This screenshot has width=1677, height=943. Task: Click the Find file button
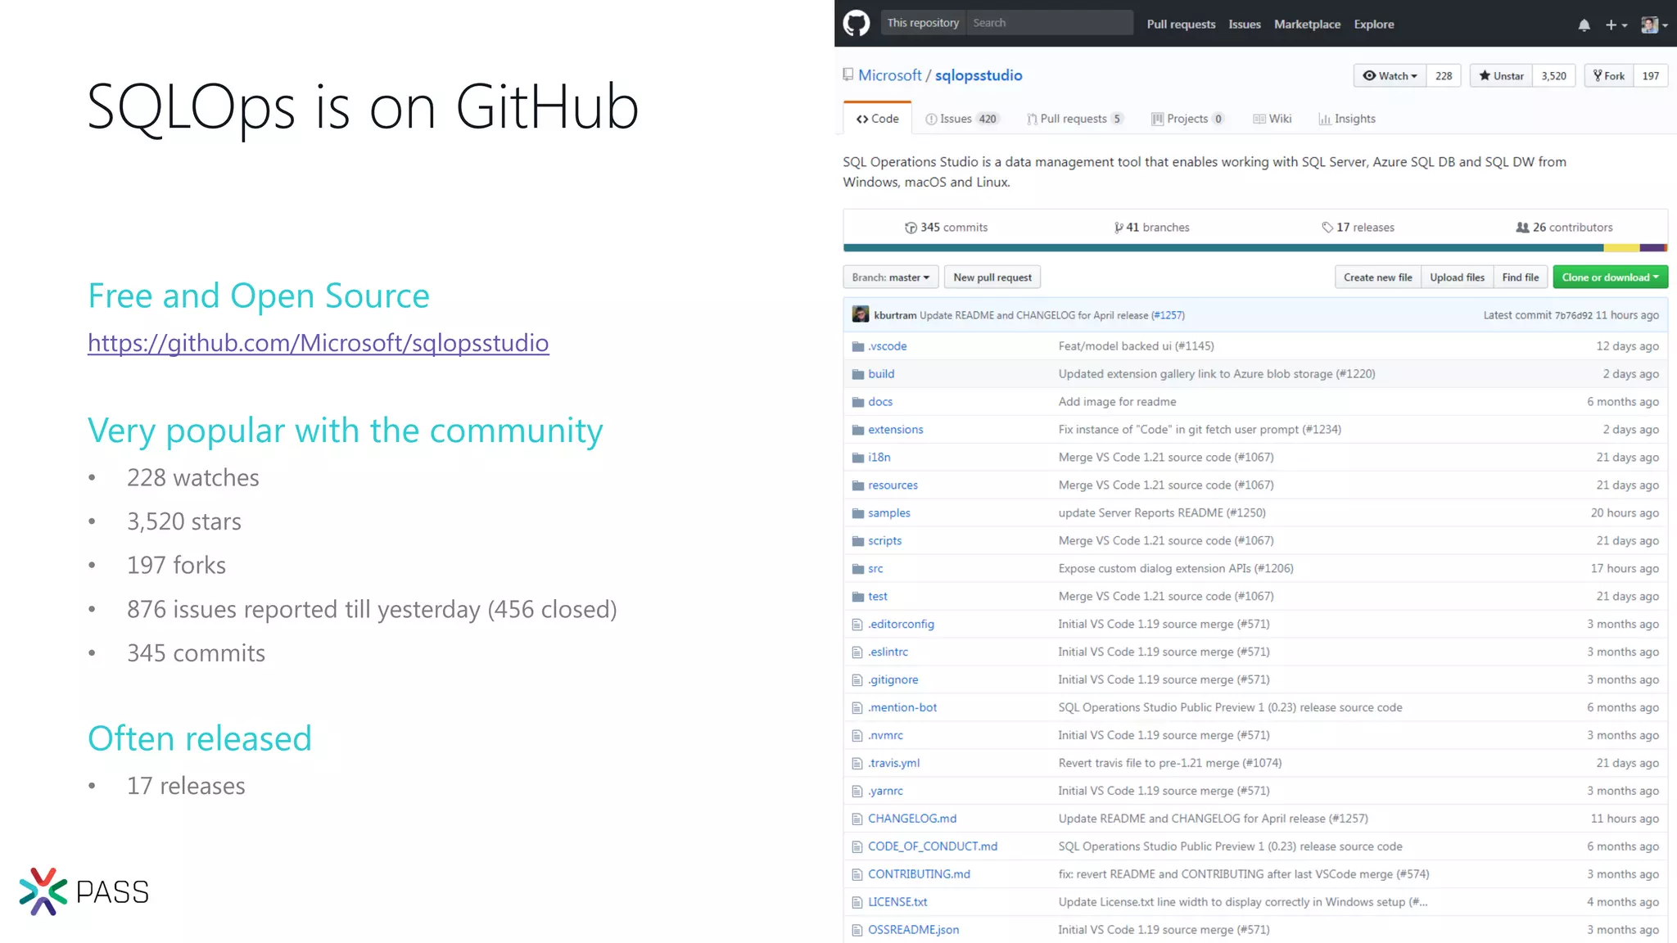(1521, 277)
